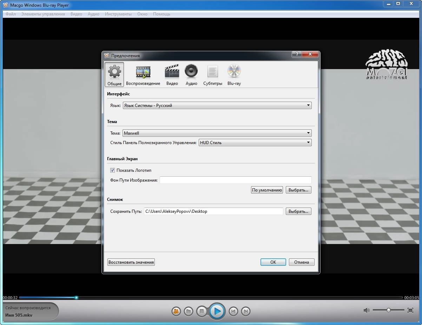Switch to Воспроизведение playback tab
Image resolution: width=422 pixels, height=325 pixels.
point(143,75)
